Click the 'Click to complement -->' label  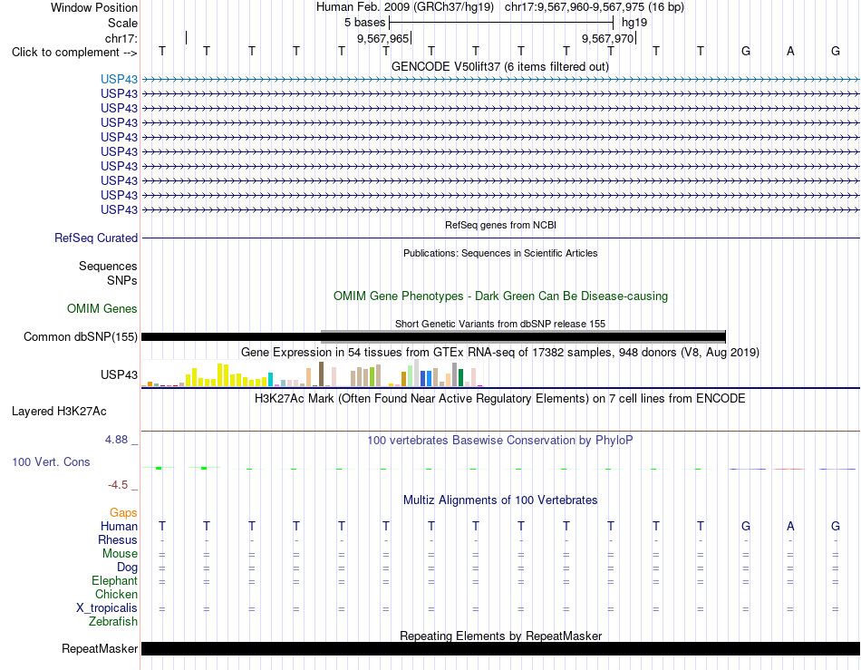74,53
